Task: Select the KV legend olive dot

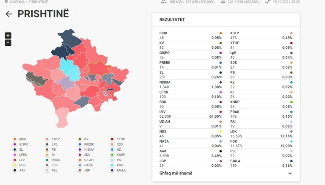Action: (80, 139)
